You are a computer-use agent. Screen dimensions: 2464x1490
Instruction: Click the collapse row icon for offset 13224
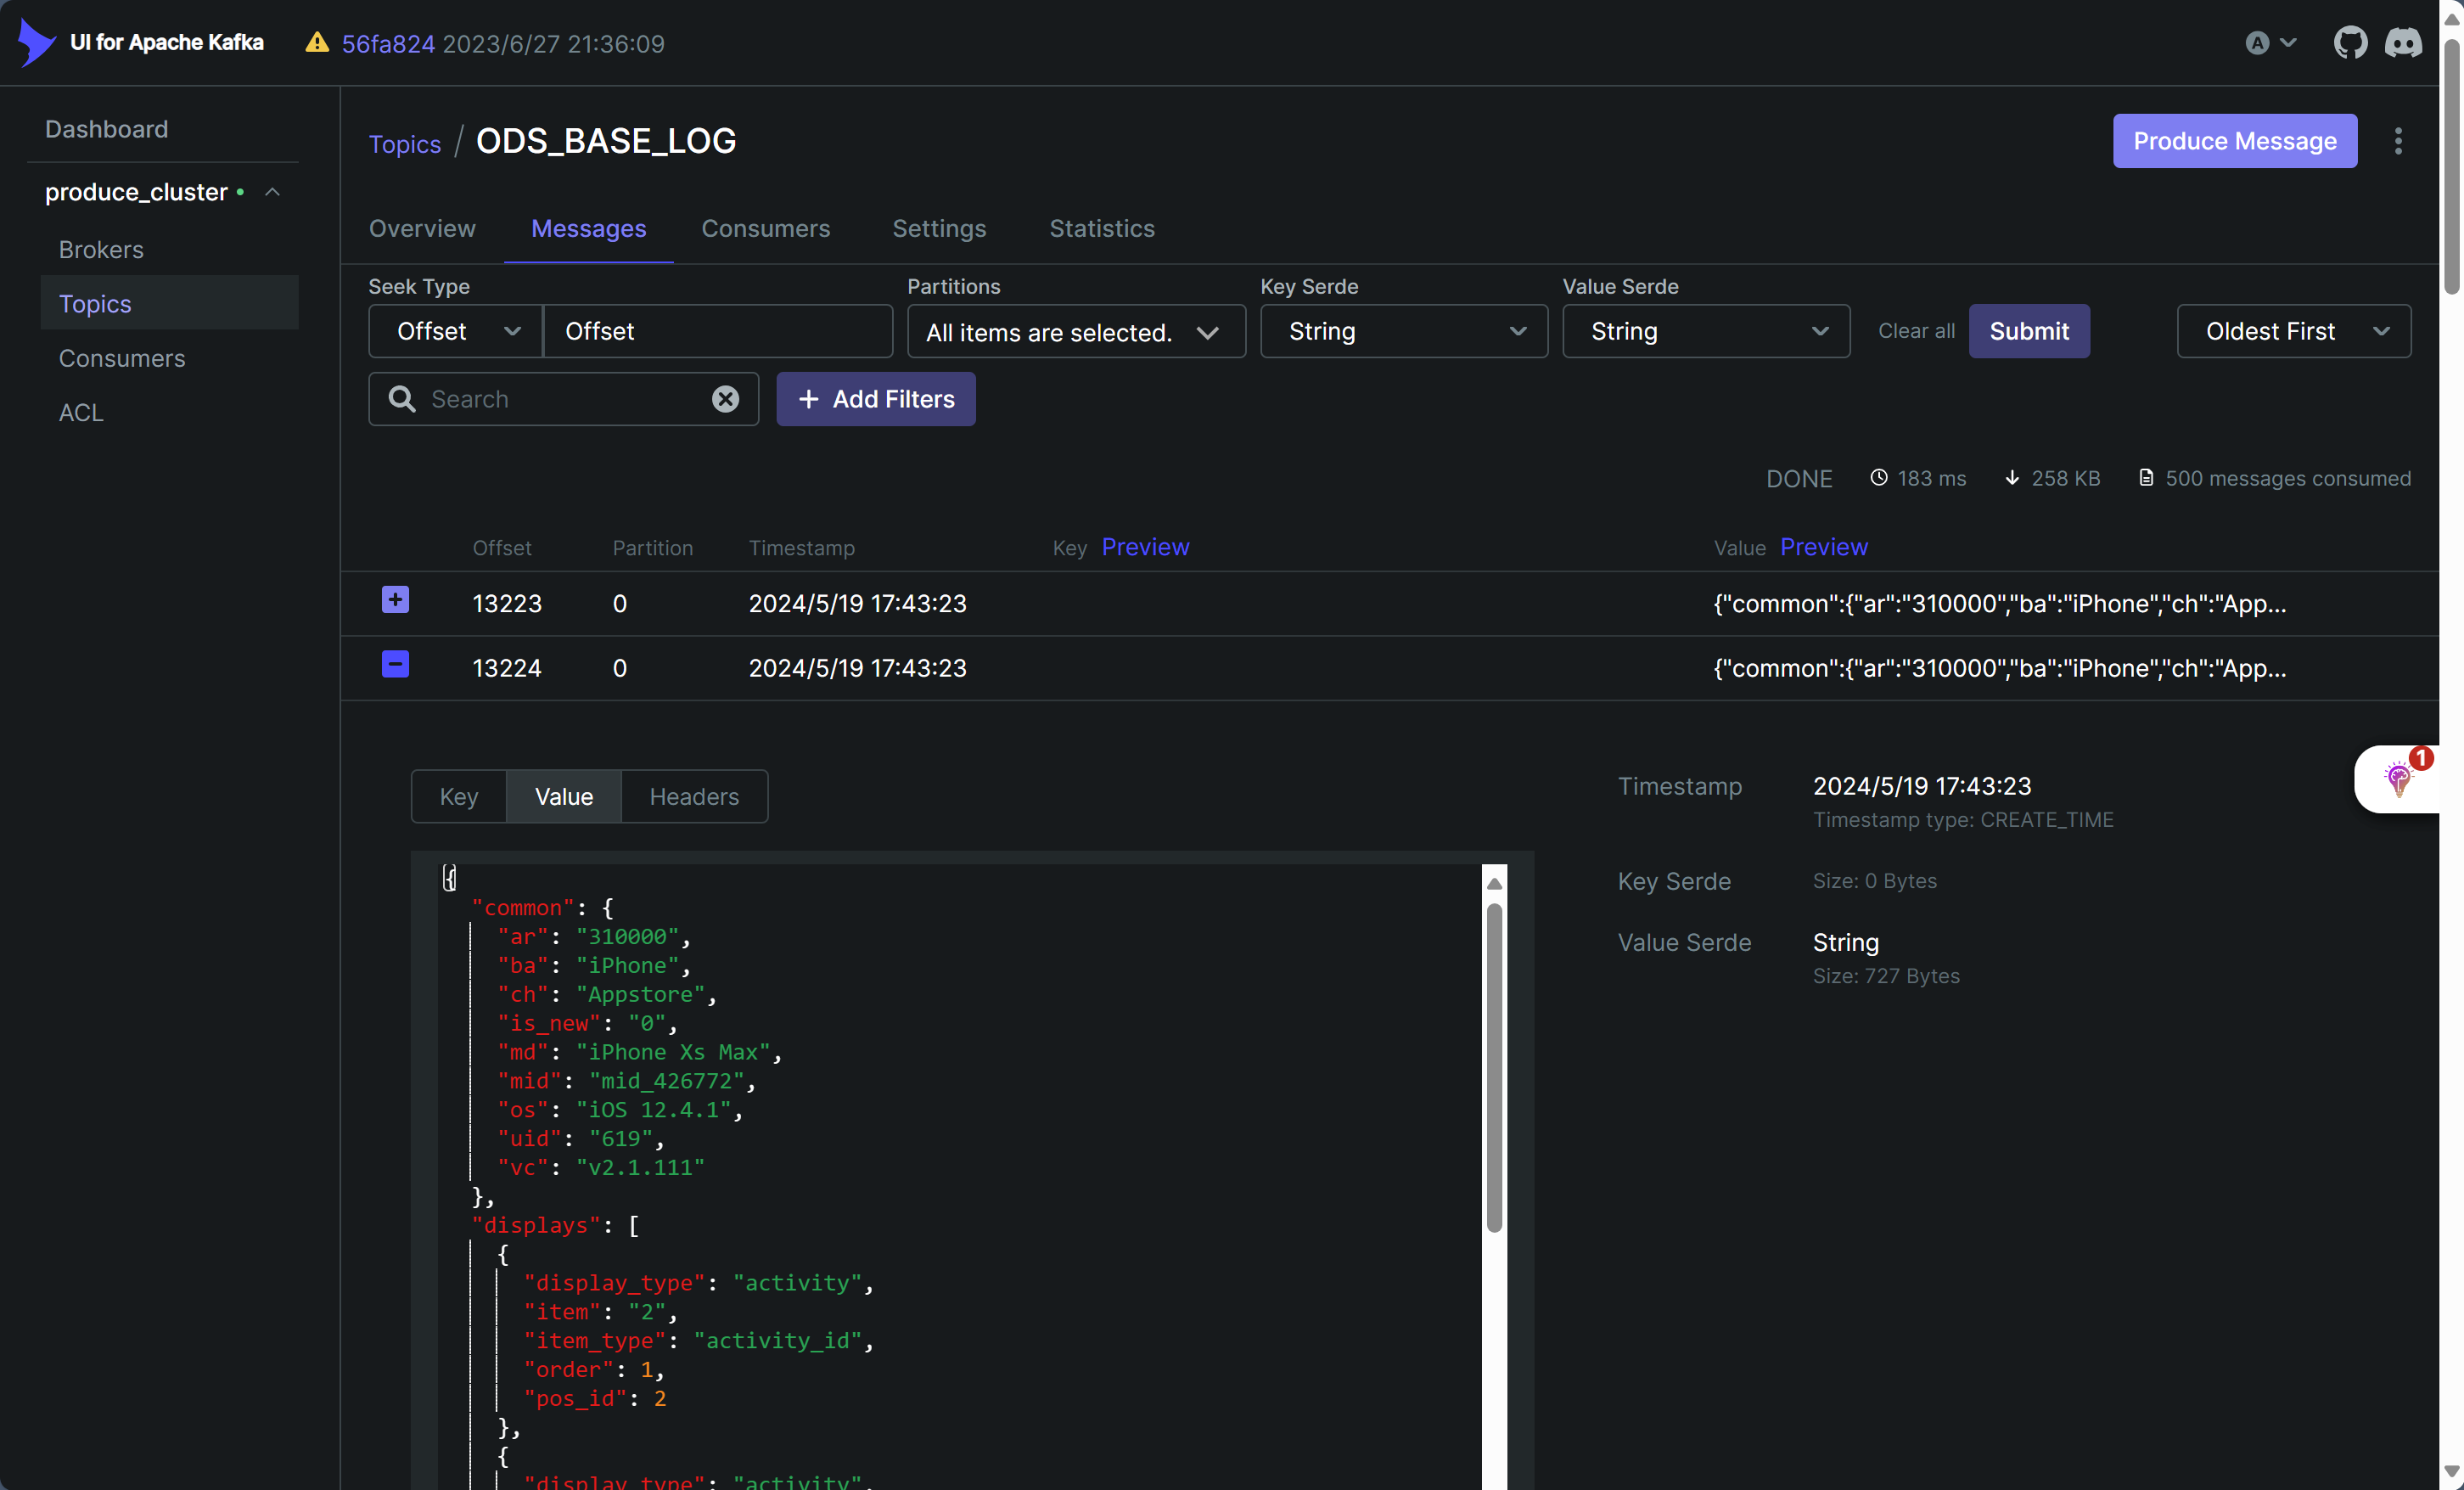[394, 666]
